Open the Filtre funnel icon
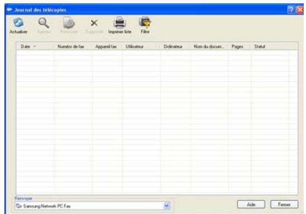306x214 pixels. click(145, 23)
